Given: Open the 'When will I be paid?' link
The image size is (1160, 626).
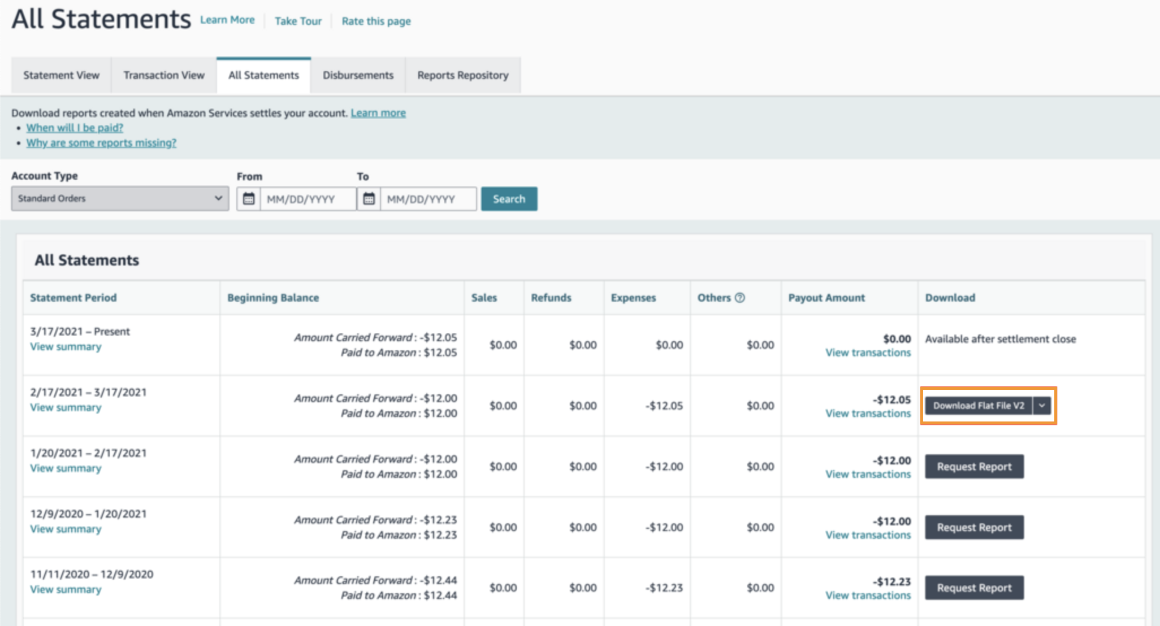Looking at the screenshot, I should point(75,128).
